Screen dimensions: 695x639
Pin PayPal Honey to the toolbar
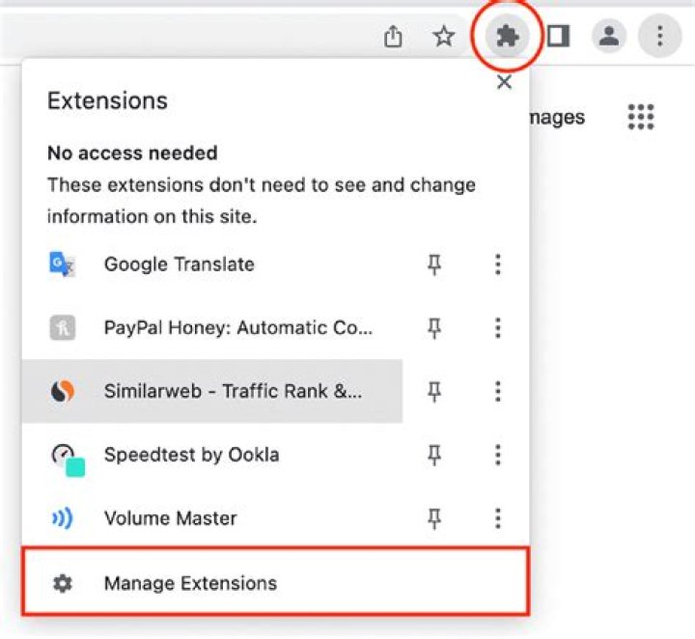[x=434, y=328]
